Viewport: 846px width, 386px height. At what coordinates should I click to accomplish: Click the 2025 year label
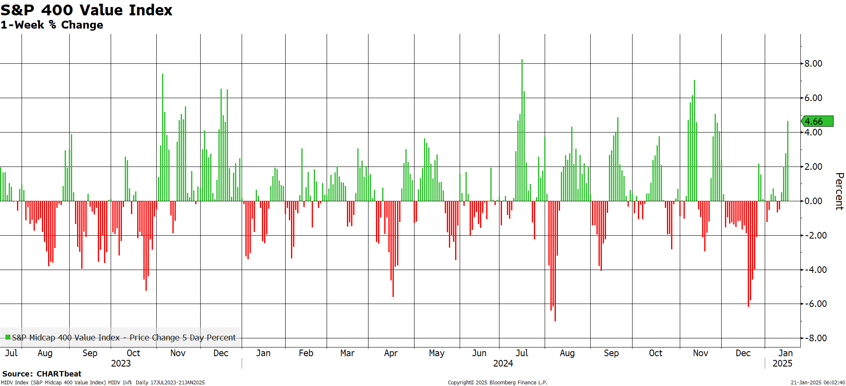click(783, 363)
